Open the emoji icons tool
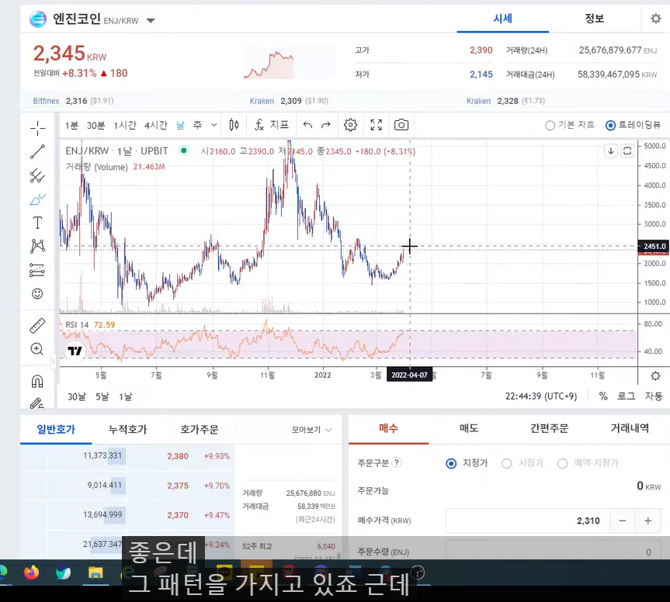The width and height of the screenshot is (670, 602). coord(37,294)
